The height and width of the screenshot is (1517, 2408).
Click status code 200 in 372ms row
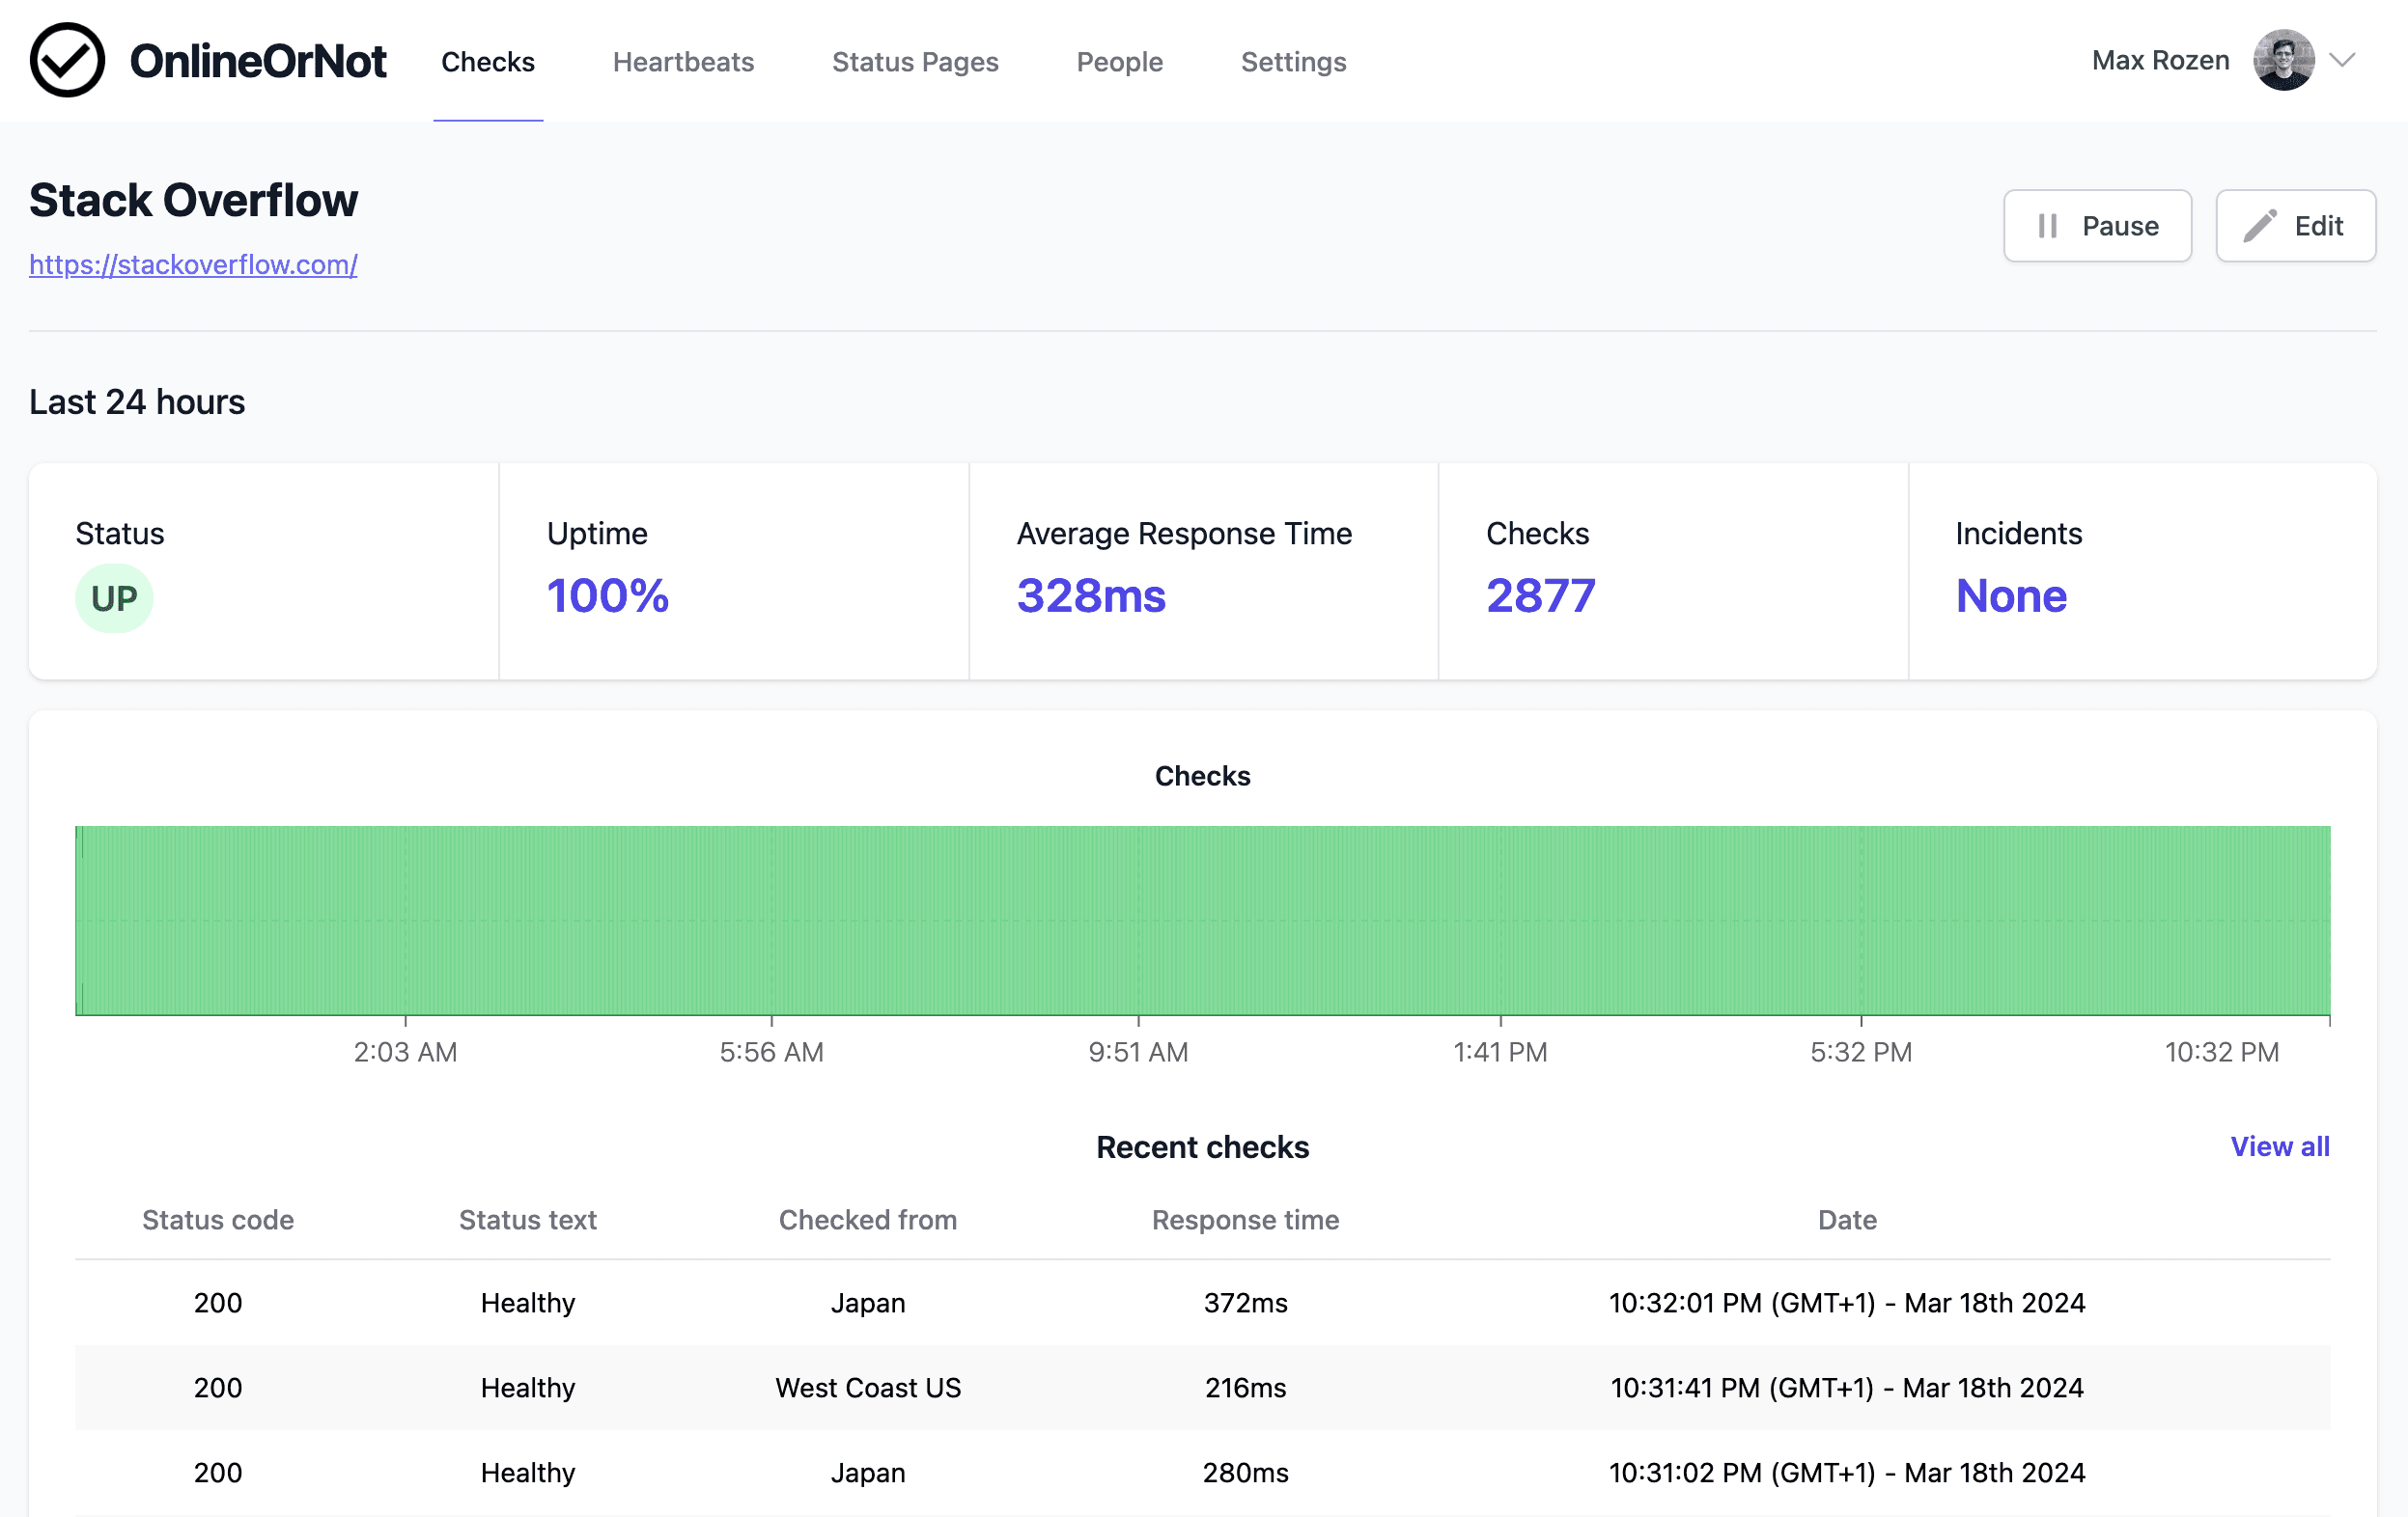tap(218, 1302)
